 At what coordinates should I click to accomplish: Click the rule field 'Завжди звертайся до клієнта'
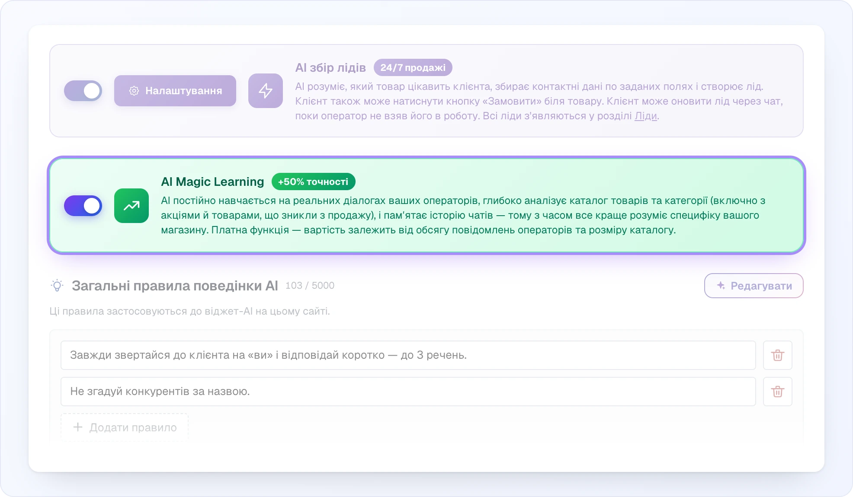(x=408, y=355)
